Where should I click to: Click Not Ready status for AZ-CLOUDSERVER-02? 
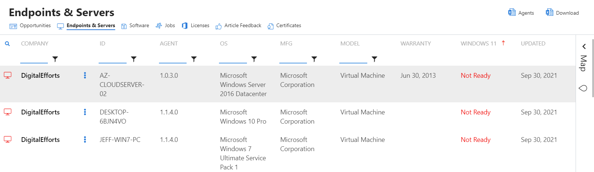pos(475,76)
